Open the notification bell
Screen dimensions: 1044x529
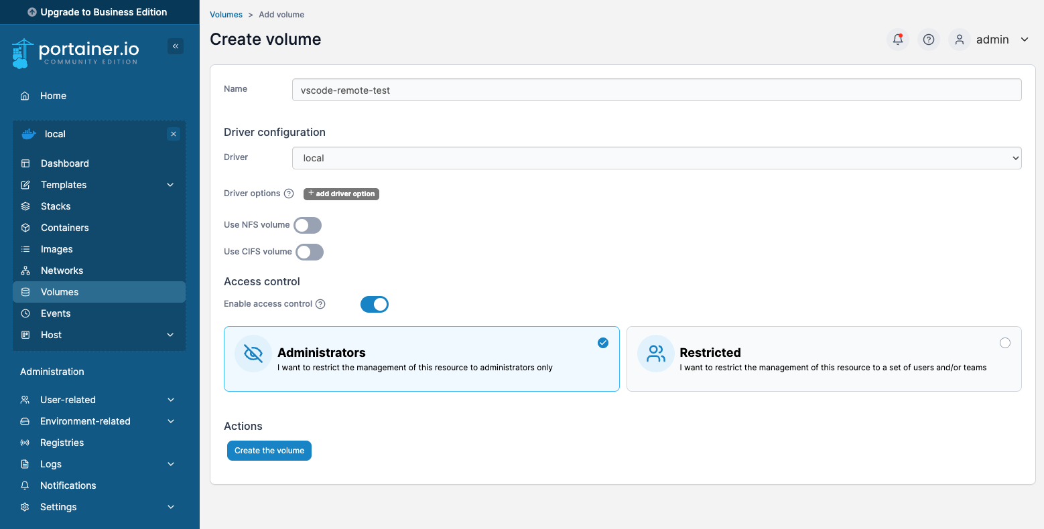click(x=897, y=40)
